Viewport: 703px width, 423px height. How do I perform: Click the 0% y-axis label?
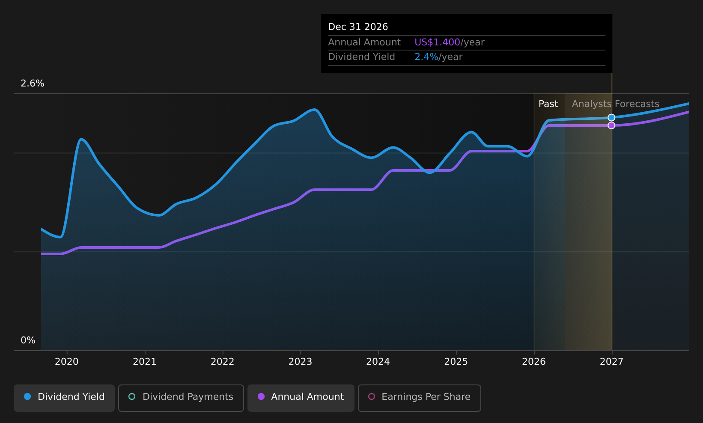[x=28, y=340]
